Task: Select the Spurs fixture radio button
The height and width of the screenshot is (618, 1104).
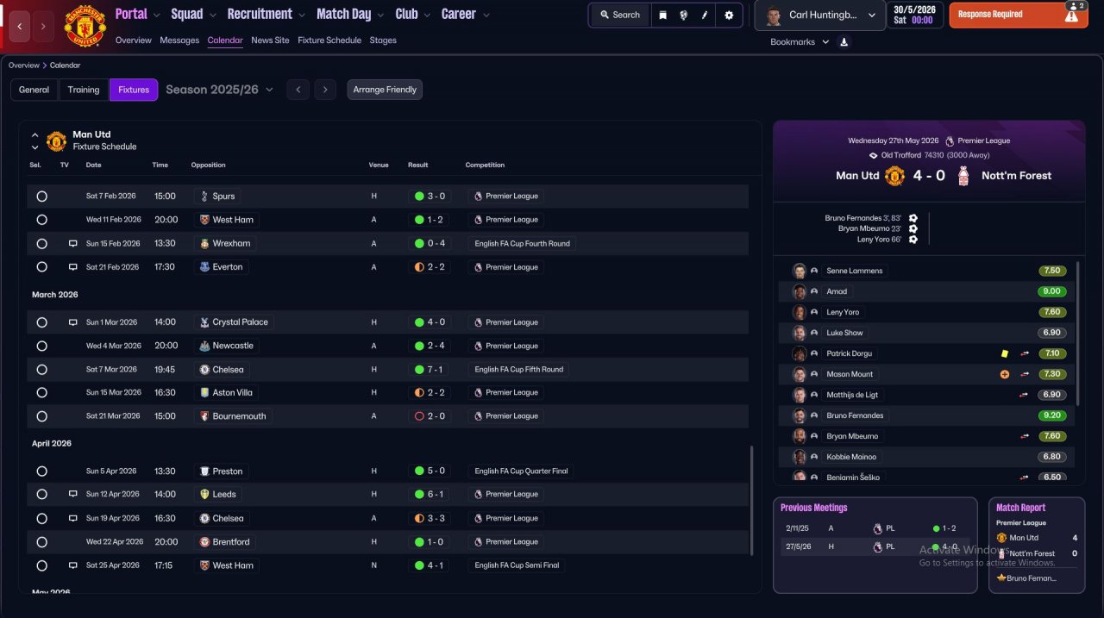Action: tap(41, 197)
